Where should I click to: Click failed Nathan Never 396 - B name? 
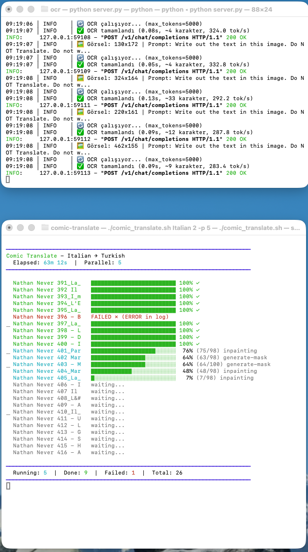point(47,317)
